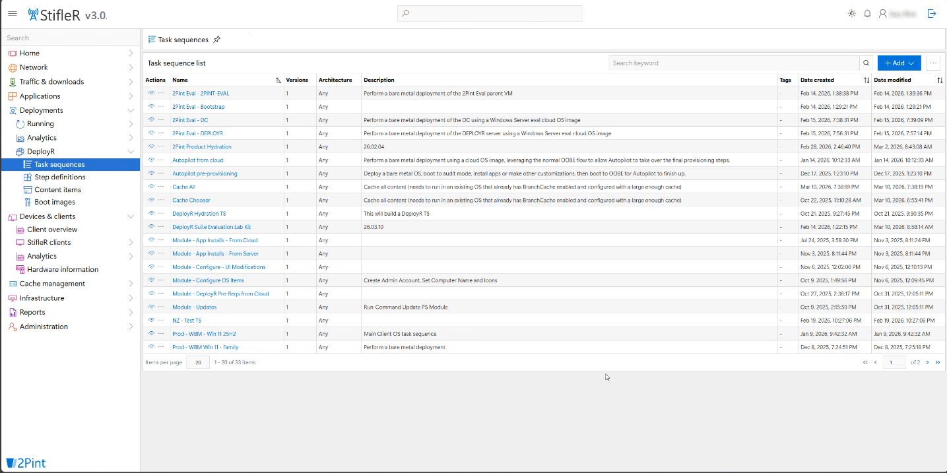Click the search magnifier in the task sequence list
This screenshot has width=947, height=473.
[x=866, y=63]
